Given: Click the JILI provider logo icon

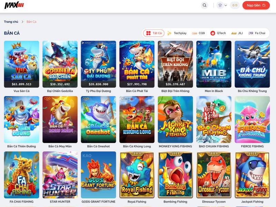Looking at the screenshot, I should point(234,33).
